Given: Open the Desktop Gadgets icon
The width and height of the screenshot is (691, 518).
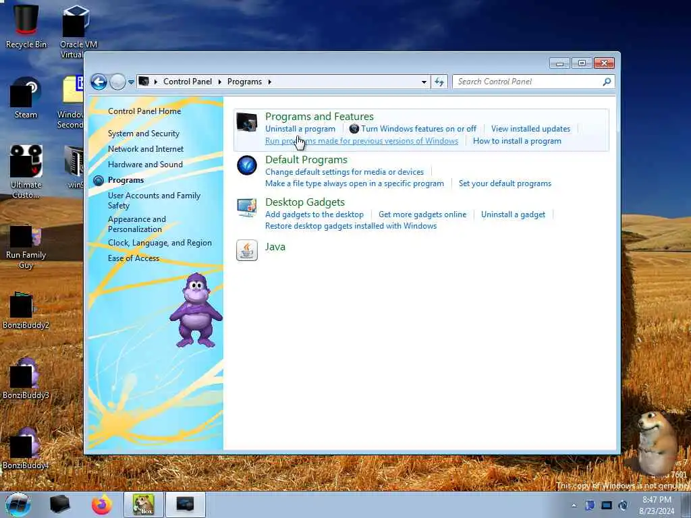Looking at the screenshot, I should point(247,208).
